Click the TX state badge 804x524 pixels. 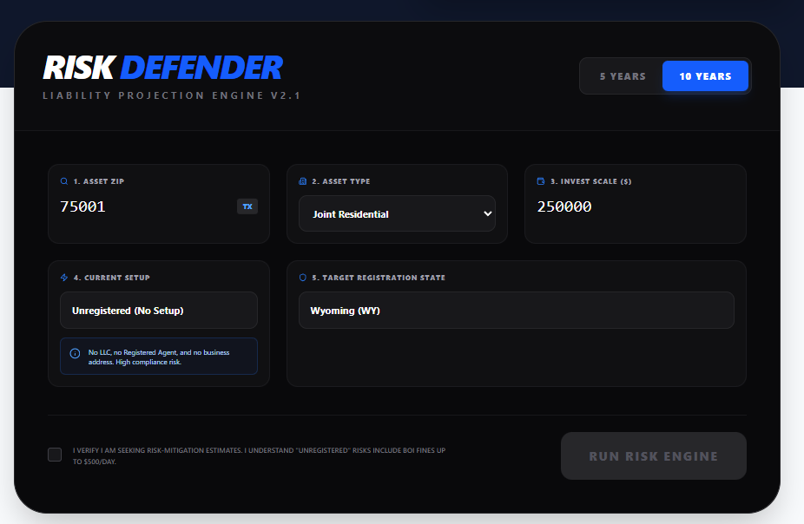point(247,206)
